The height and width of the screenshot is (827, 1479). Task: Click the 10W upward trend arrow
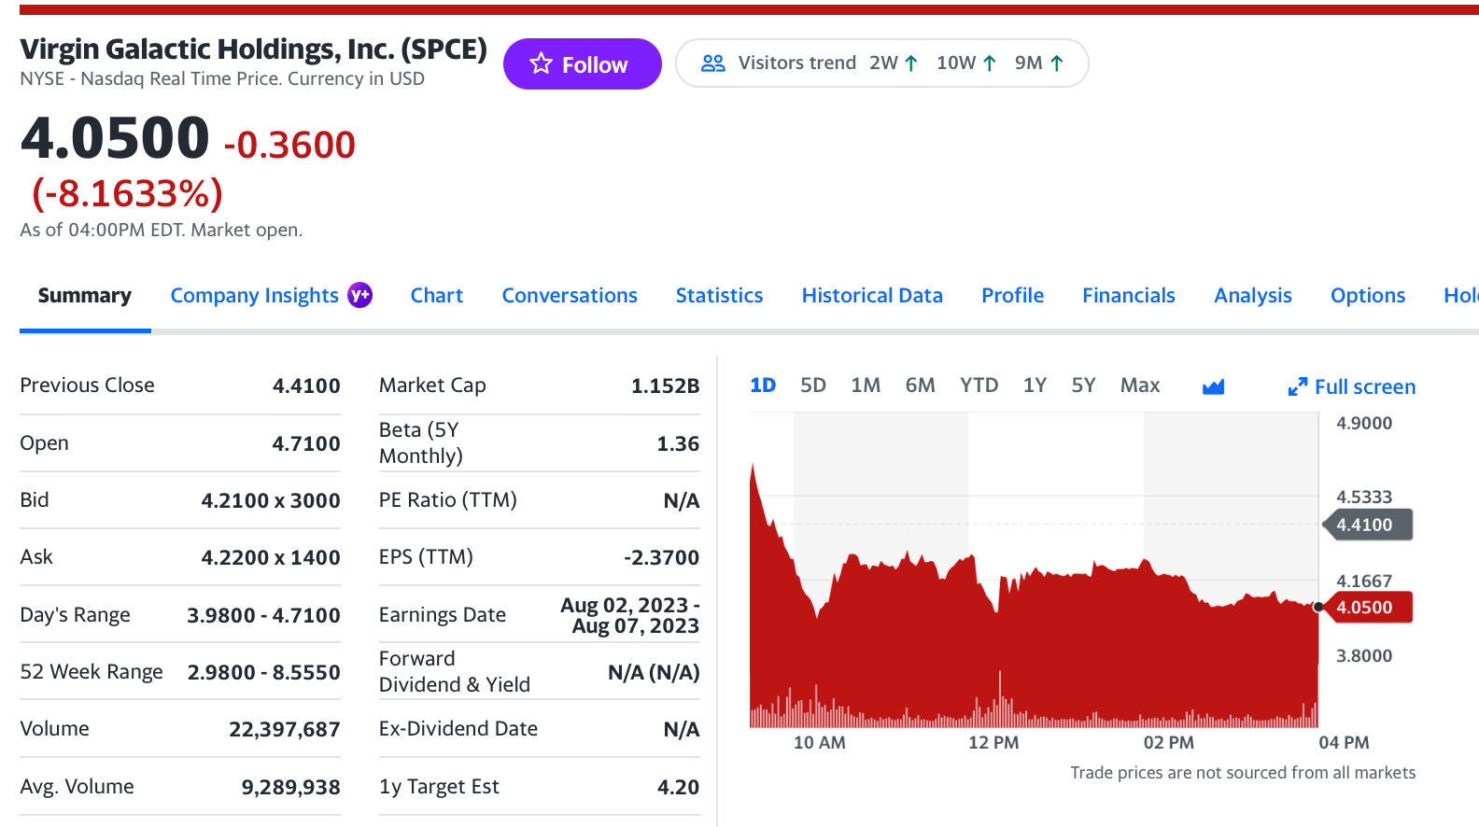[x=990, y=63]
